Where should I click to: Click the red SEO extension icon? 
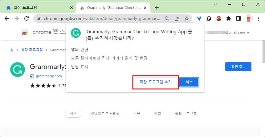point(219,18)
